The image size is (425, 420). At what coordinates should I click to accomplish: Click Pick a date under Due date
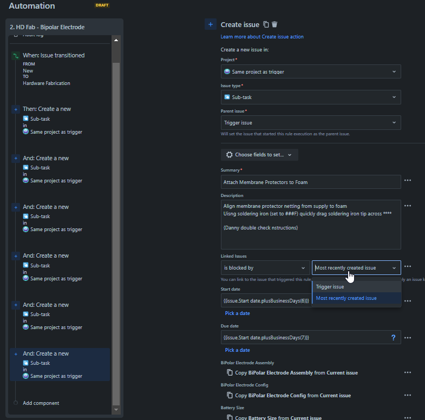point(237,350)
